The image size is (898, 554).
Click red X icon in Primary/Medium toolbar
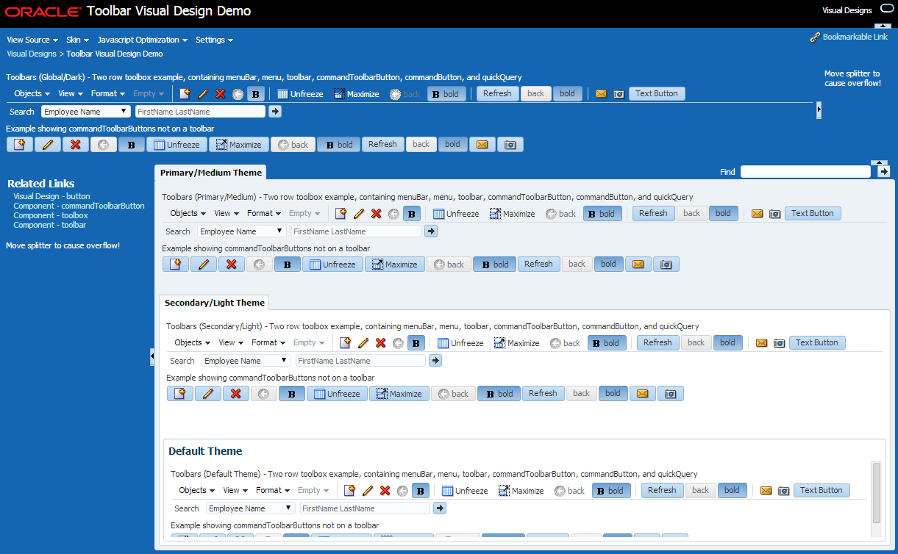pos(376,214)
